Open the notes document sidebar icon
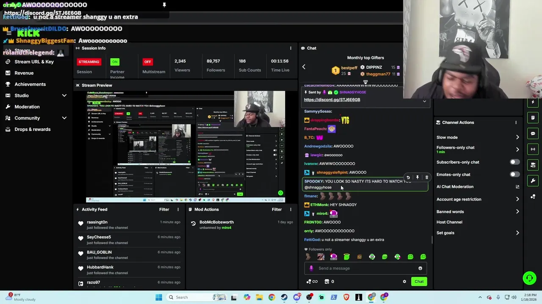 click(533, 118)
